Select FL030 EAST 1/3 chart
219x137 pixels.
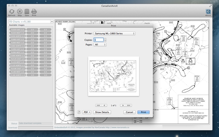tap(18, 30)
